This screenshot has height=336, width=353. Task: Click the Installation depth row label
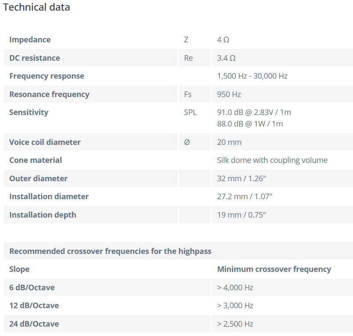(43, 215)
